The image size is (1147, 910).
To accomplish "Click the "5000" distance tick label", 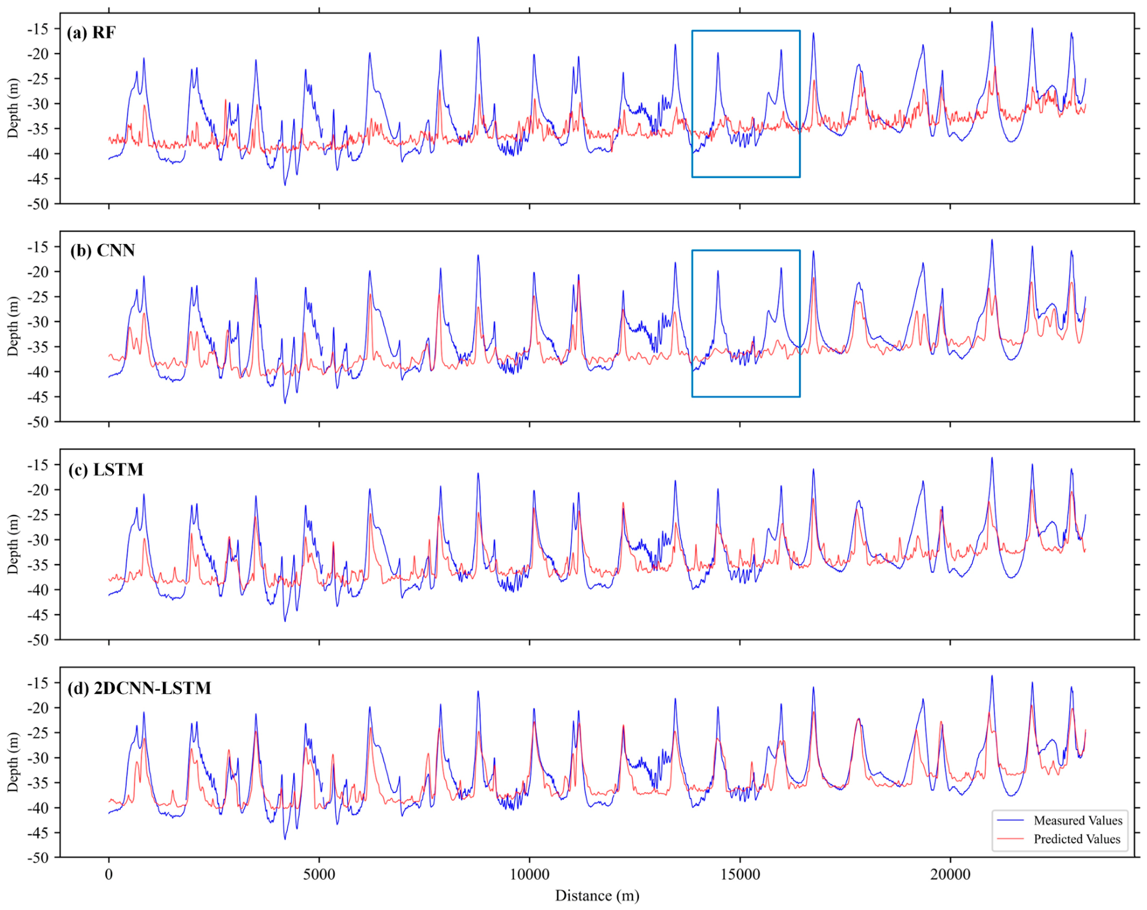I will [x=319, y=874].
